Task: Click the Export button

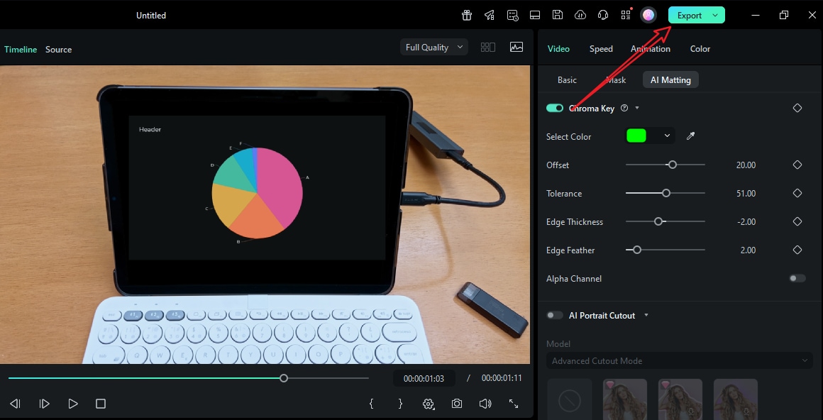Action: pos(689,14)
